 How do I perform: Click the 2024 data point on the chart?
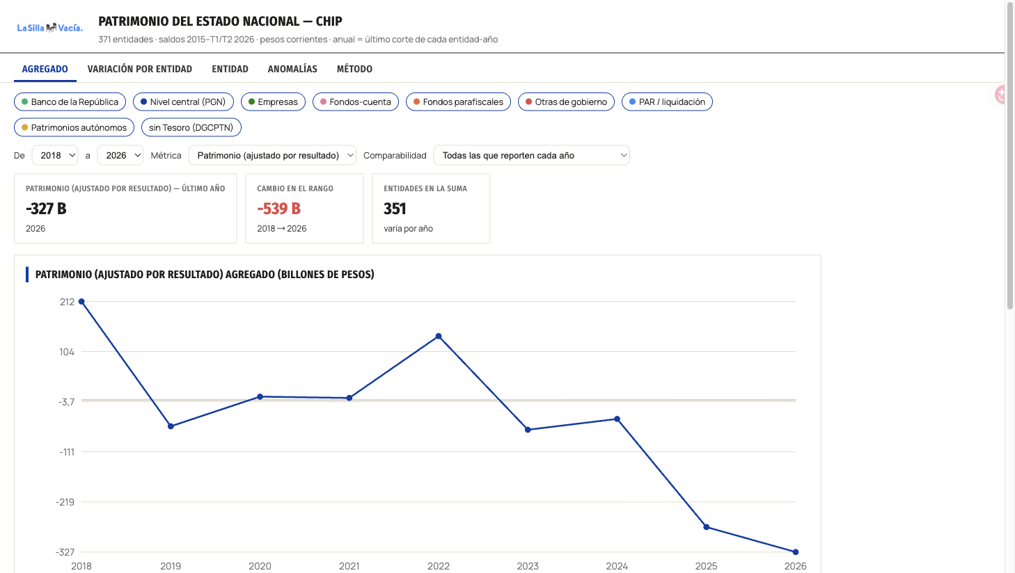[617, 419]
